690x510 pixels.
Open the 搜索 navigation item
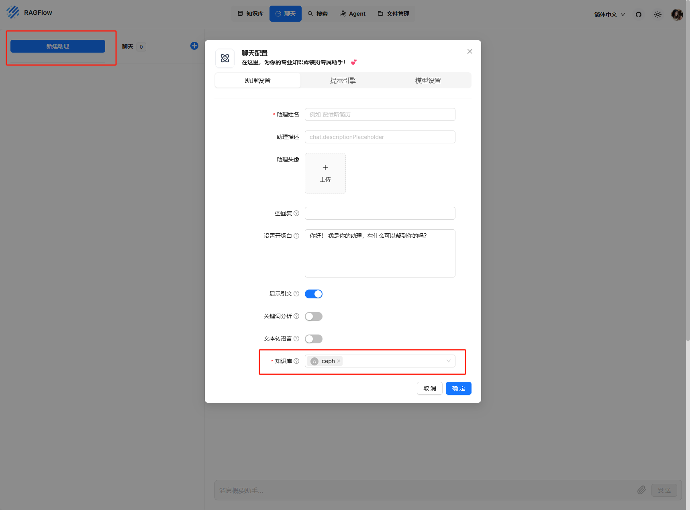[x=318, y=14]
